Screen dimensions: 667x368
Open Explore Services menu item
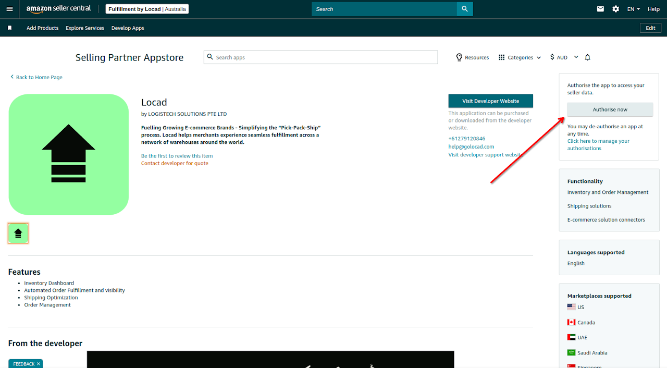click(x=85, y=28)
